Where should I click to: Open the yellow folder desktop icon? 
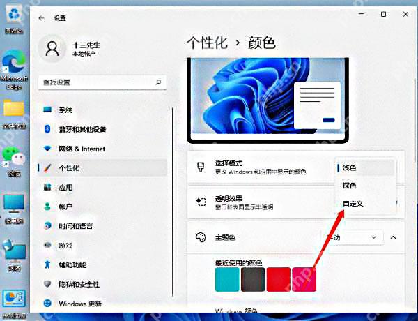(14, 115)
